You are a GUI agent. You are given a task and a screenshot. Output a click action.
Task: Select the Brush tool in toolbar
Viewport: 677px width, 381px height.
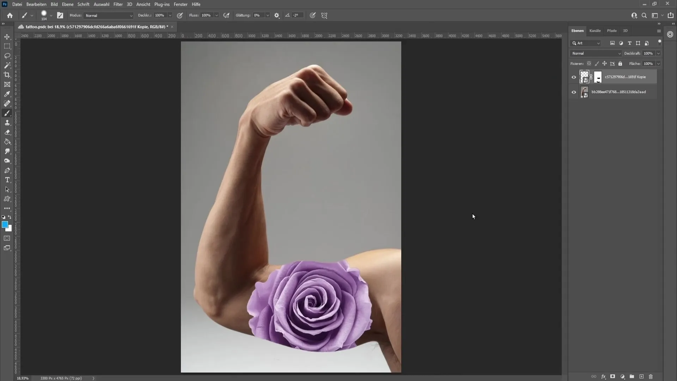coord(7,113)
